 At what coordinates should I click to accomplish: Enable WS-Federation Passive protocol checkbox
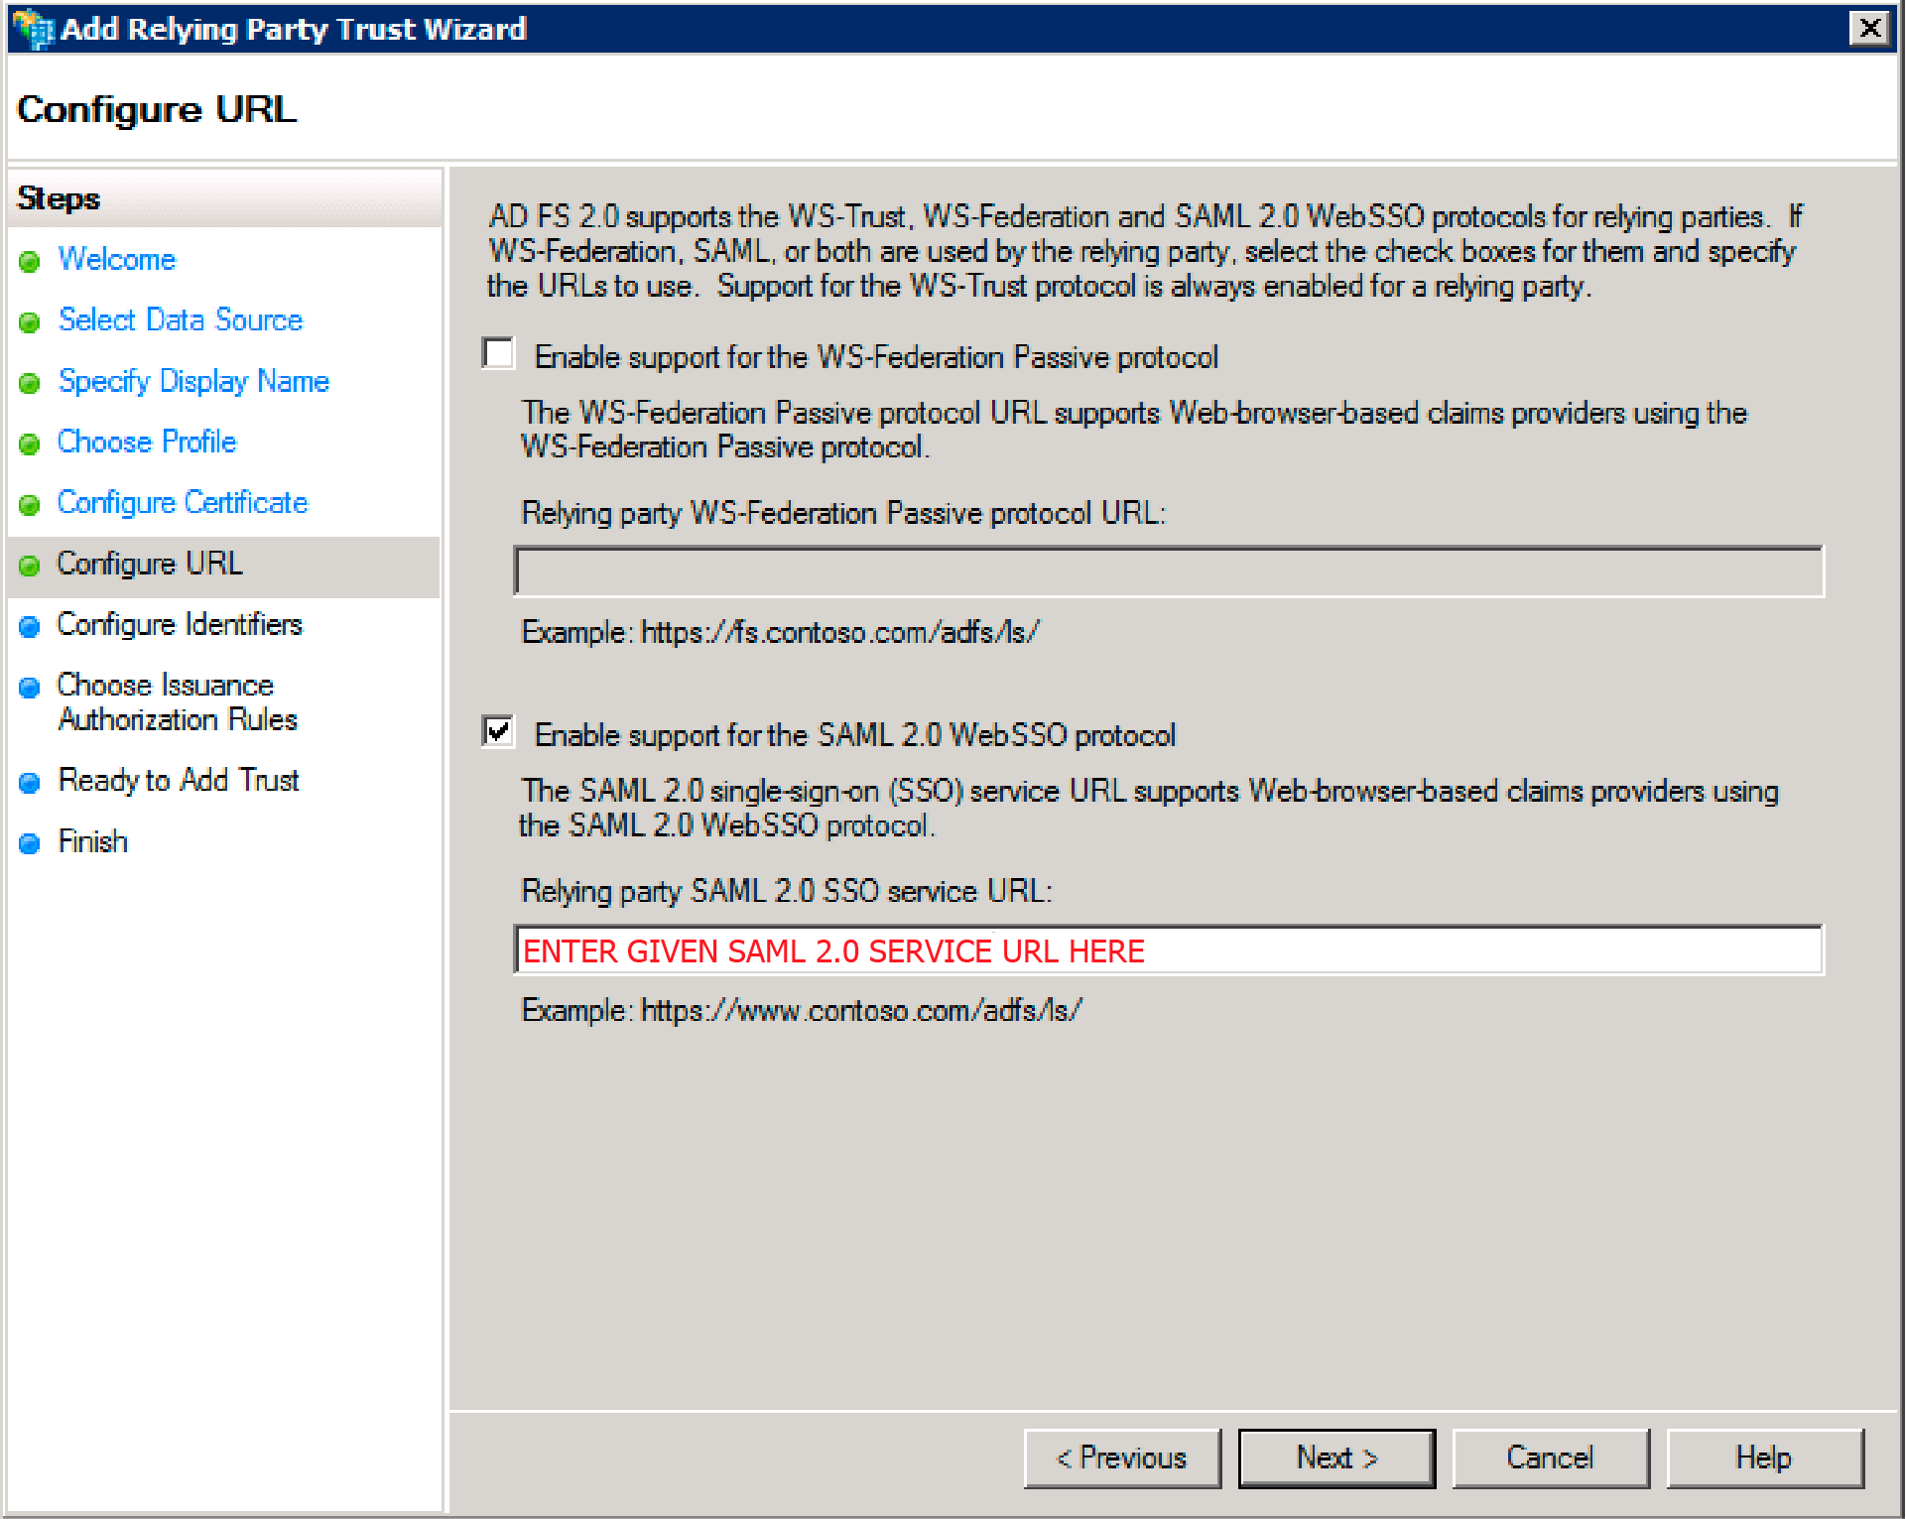click(x=498, y=354)
